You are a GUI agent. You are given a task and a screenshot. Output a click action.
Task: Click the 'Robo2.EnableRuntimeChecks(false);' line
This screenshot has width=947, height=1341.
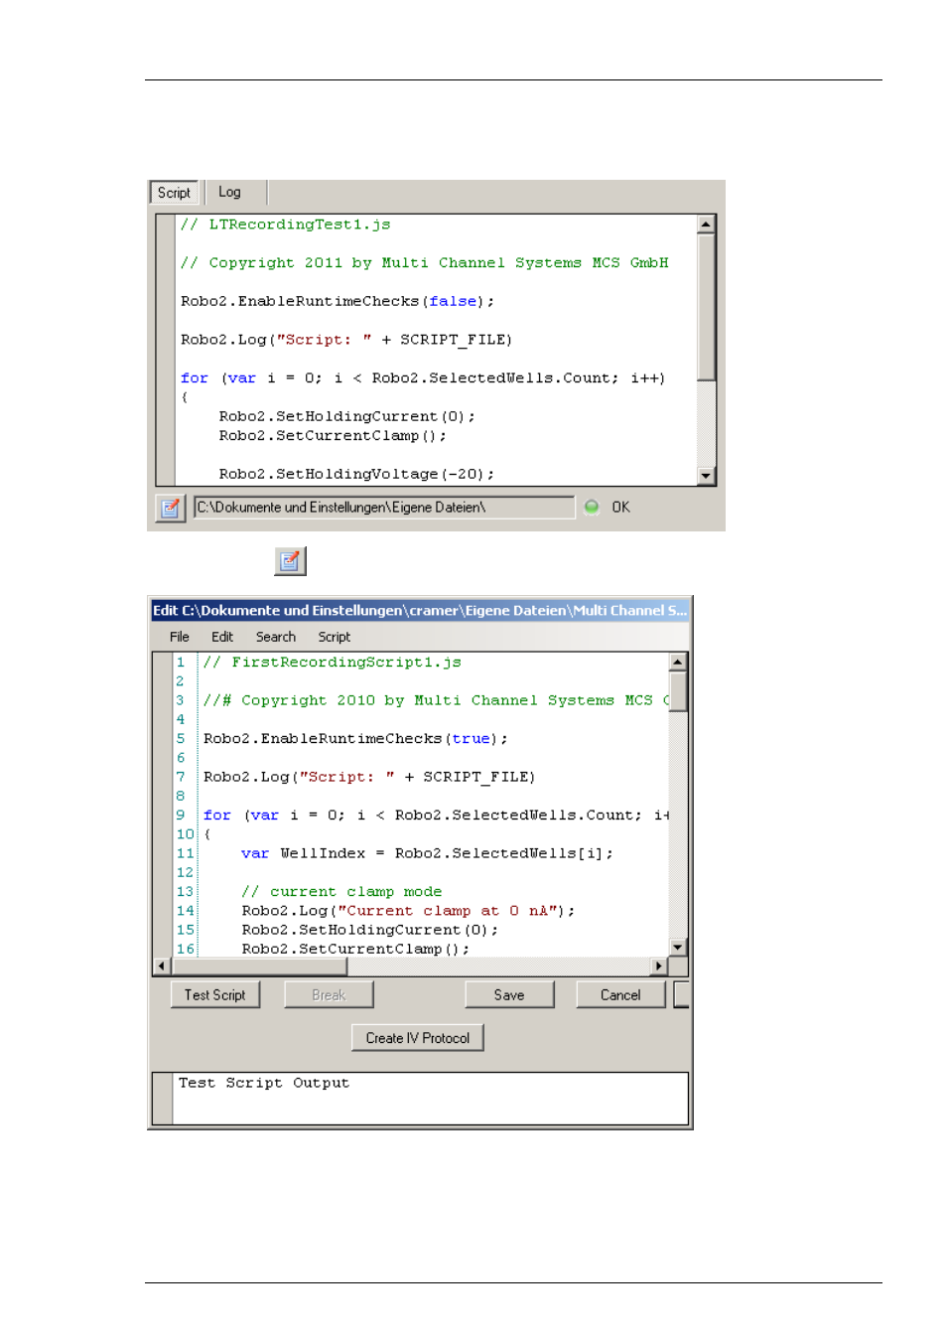(338, 301)
